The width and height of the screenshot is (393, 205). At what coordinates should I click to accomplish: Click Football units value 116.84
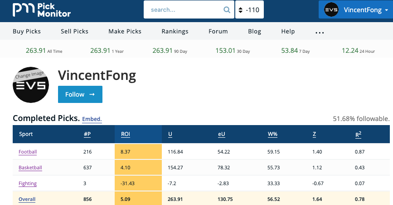[x=175, y=152]
